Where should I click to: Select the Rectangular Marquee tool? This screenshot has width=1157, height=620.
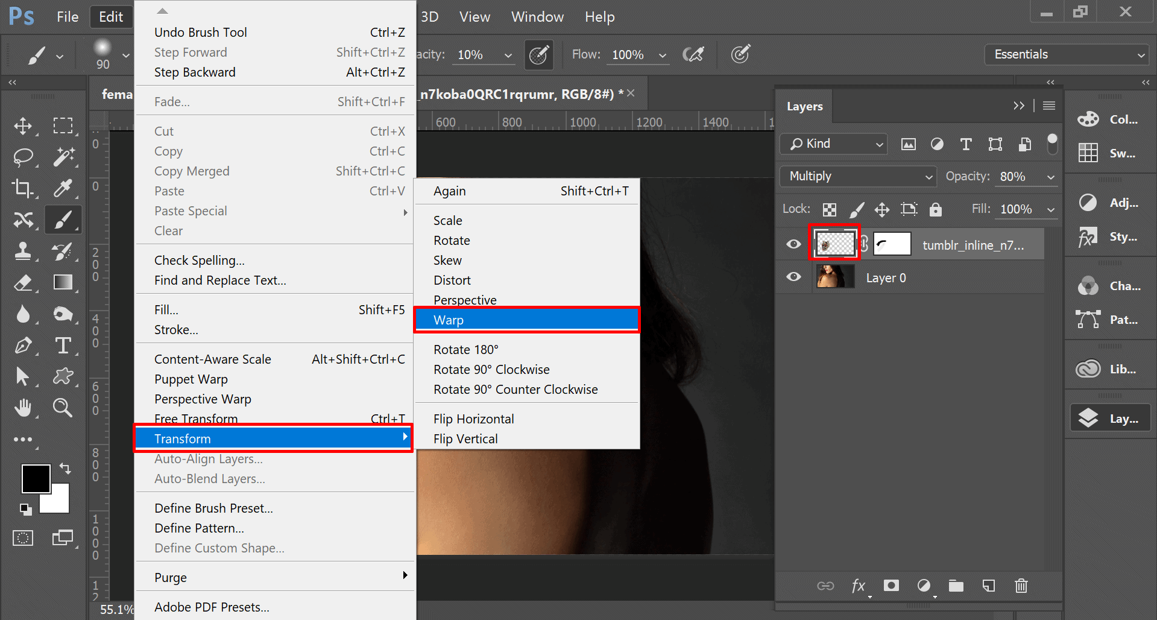click(63, 125)
